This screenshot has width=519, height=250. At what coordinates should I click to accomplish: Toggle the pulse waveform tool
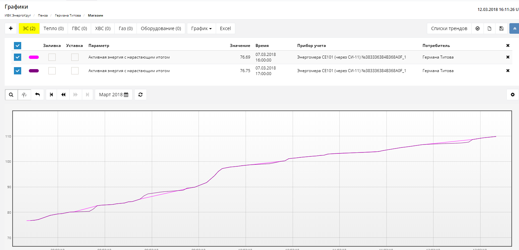[x=24, y=95]
